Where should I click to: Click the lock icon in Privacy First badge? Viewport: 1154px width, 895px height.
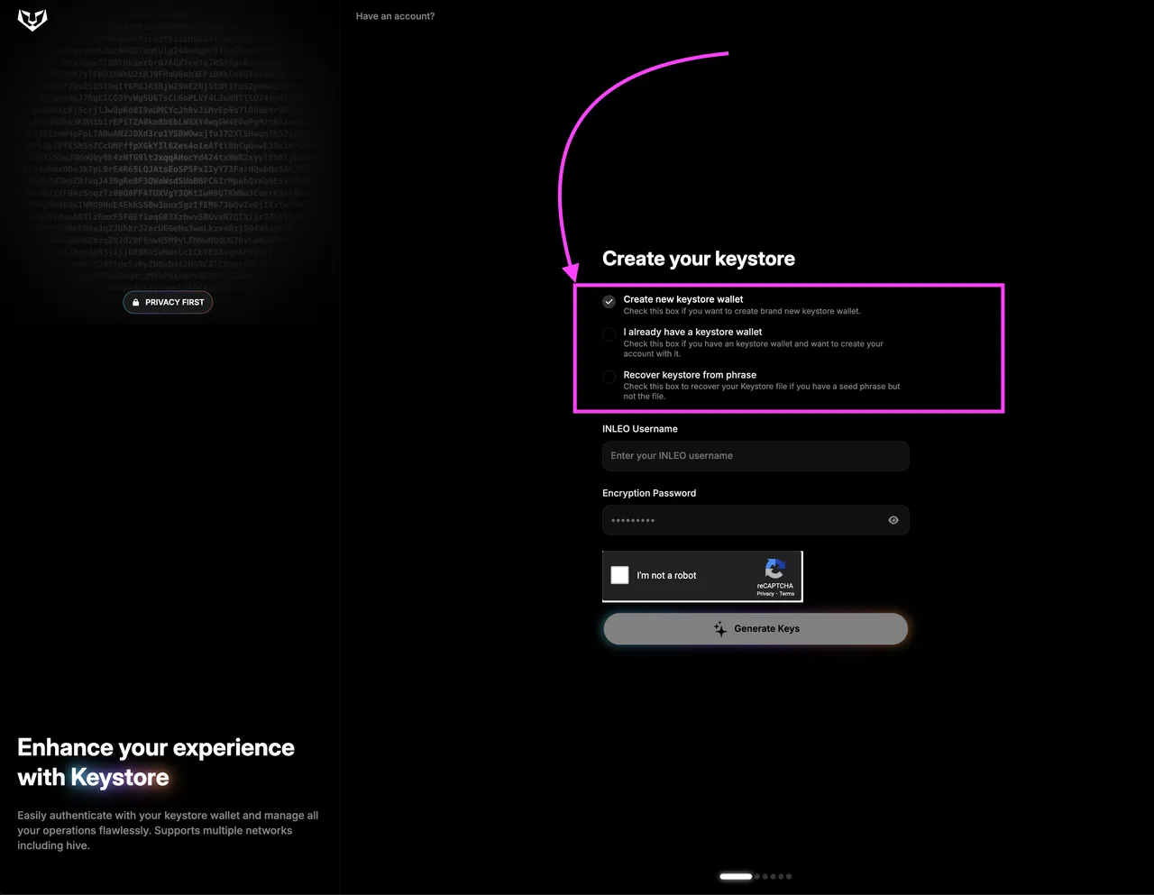point(136,302)
